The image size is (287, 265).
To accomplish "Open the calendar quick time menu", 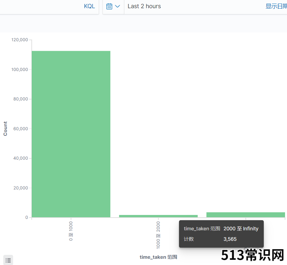I will click(x=110, y=7).
